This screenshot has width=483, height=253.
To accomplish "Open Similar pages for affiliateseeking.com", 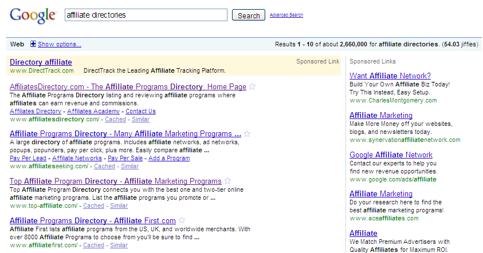I will coord(129,166).
